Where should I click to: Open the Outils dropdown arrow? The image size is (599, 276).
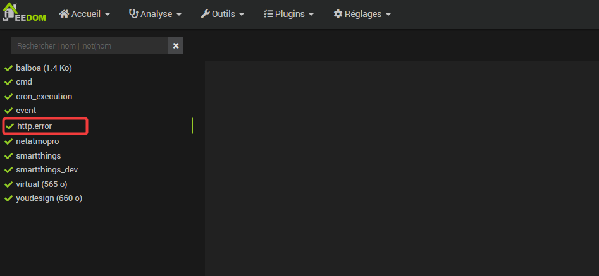coord(242,15)
